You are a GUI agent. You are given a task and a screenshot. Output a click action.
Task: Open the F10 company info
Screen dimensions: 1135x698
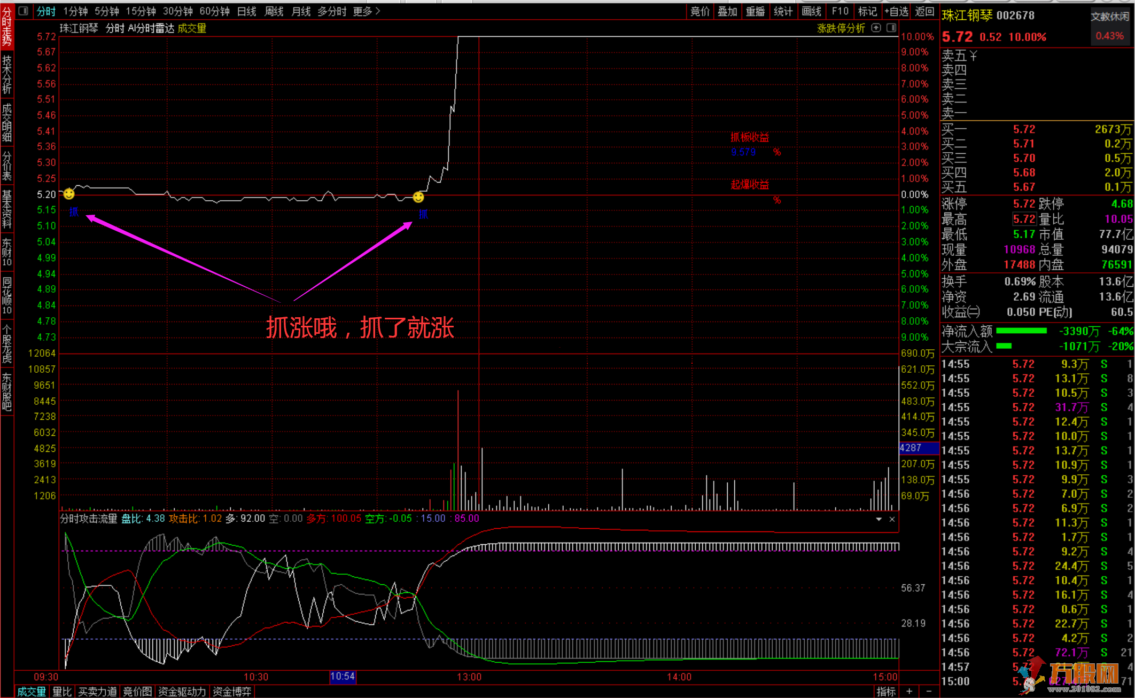point(839,11)
